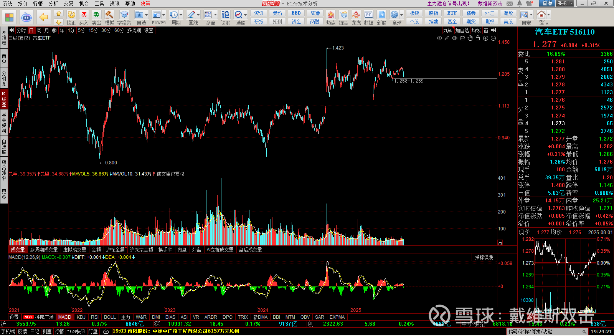Screen dimensions: 614x336
Task: Open notifications bell icon in title bar
Action: [x=519, y=3]
